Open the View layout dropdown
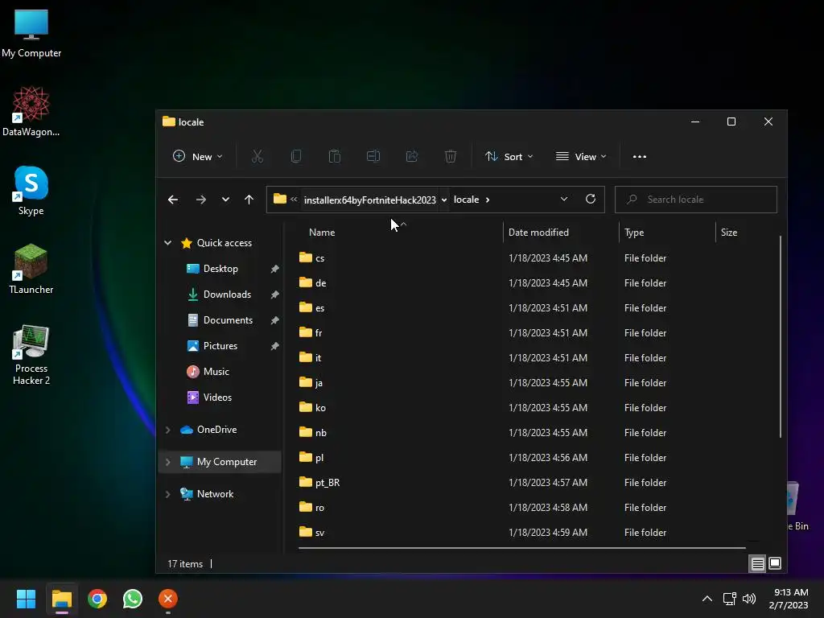The image size is (824, 618). (581, 157)
